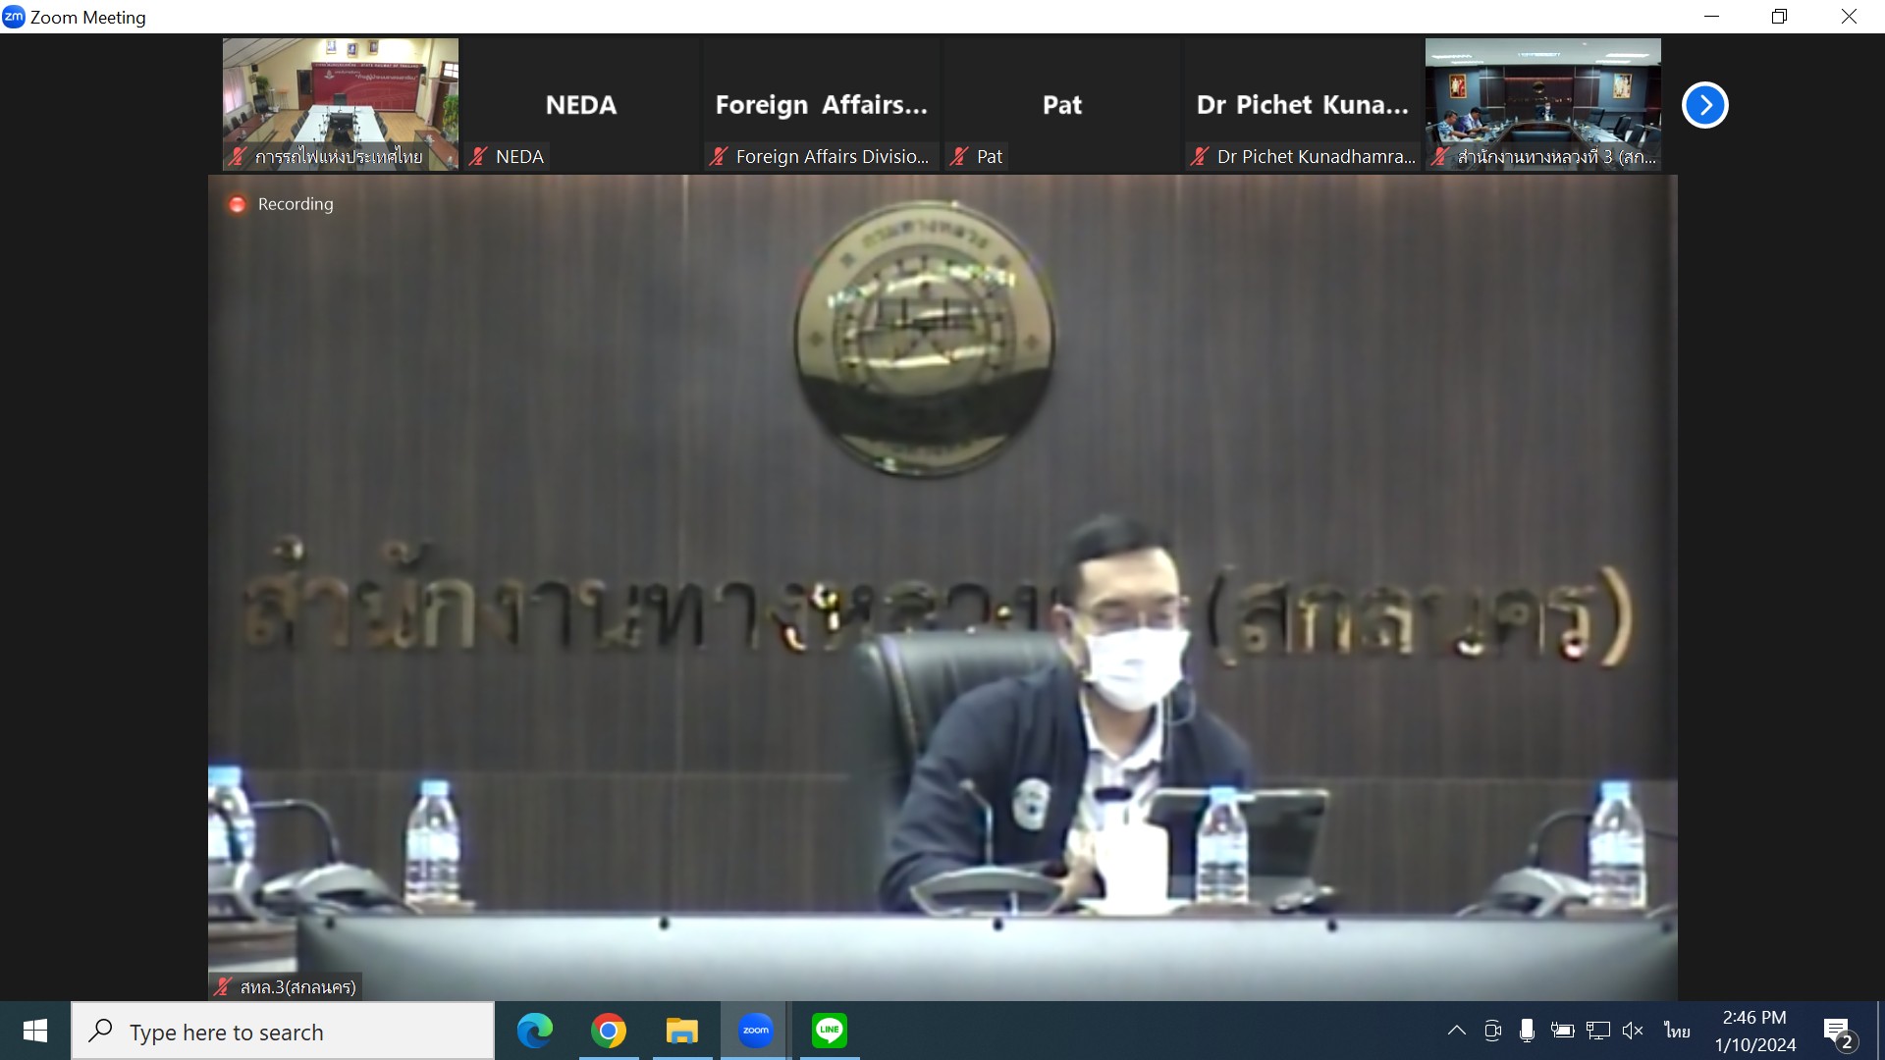
Task: Open the notification center with 2 alerts
Action: pyautogui.click(x=1839, y=1032)
